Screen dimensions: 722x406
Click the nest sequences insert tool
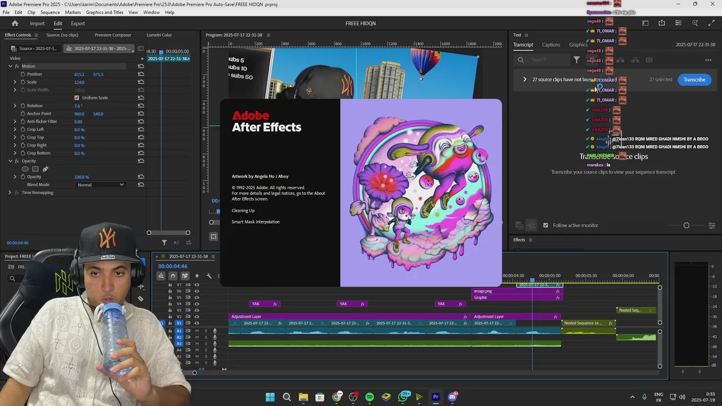[x=161, y=276]
